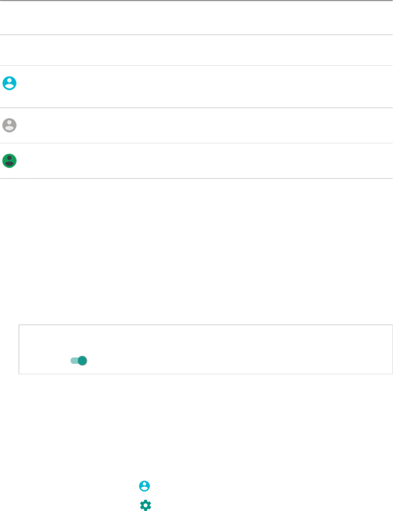The width and height of the screenshot is (393, 511).
Task: Click the center hole of the gear icon
Action: [145, 505]
